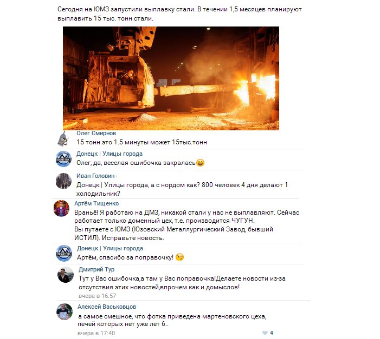Click the like count 4
This screenshot has width=380, height=339.
click(x=272, y=333)
